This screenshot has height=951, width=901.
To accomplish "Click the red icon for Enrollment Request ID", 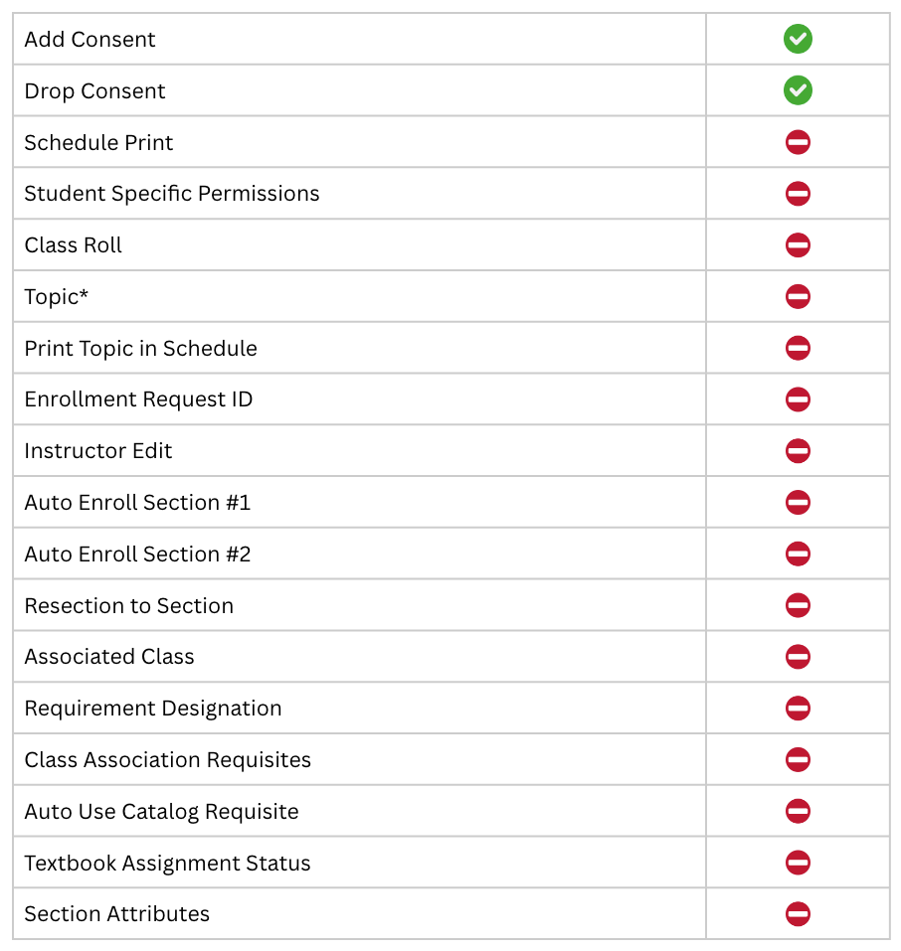I will 798,399.
